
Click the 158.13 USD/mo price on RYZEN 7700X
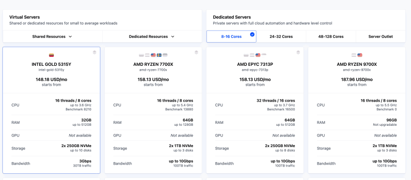tap(153, 79)
